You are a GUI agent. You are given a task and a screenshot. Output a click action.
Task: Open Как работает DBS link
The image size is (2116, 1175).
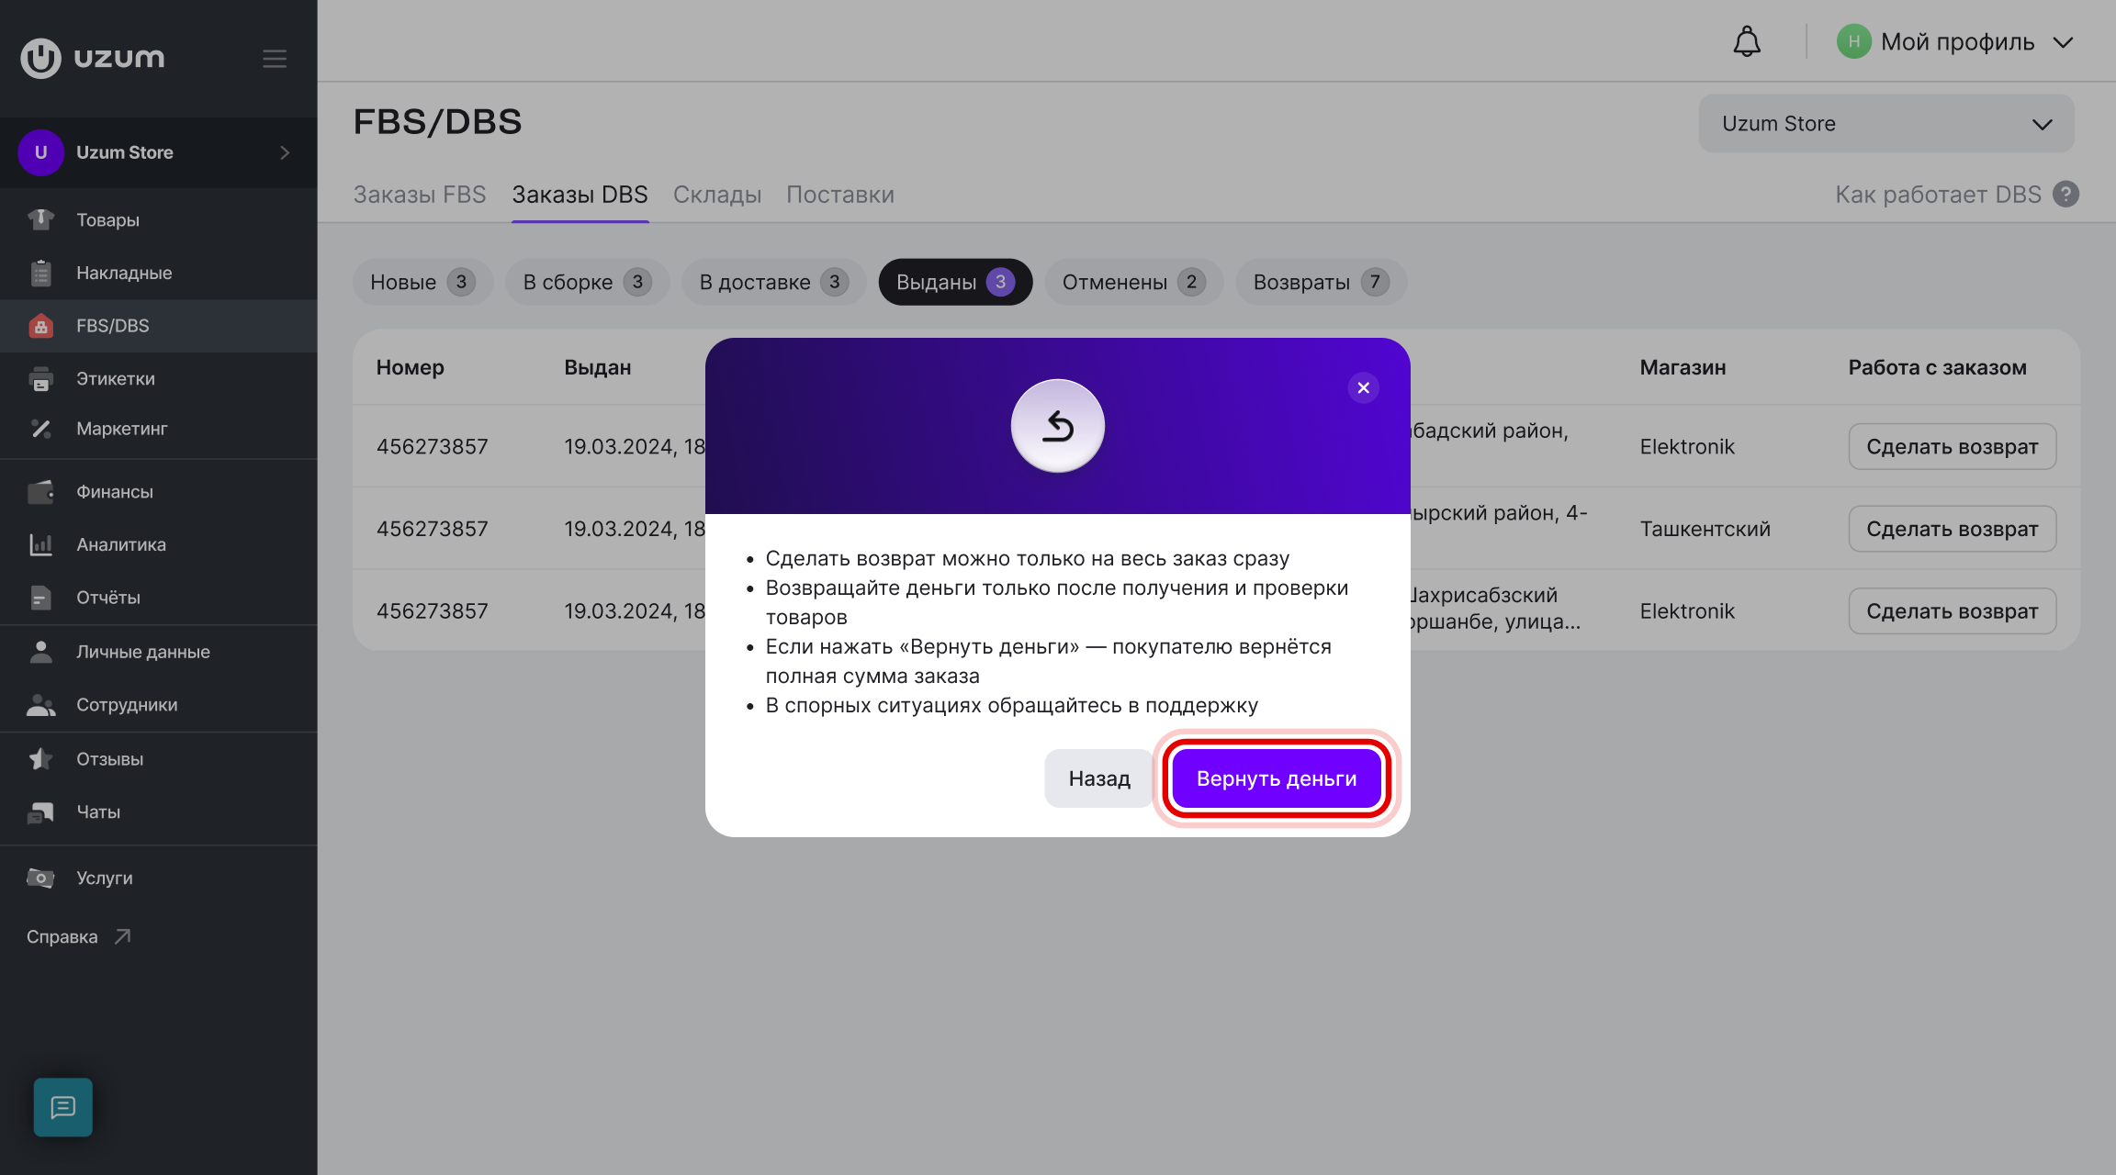(x=1938, y=195)
